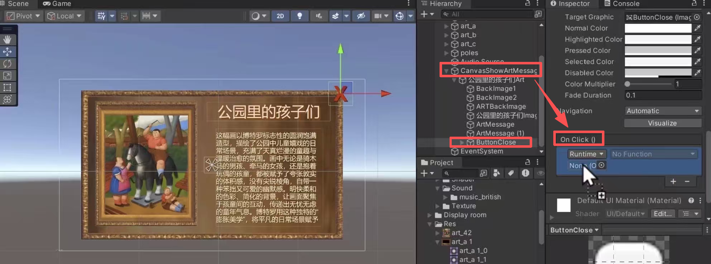Toggle the Hierarchy panel lock
The image size is (711, 264).
coord(528,3)
